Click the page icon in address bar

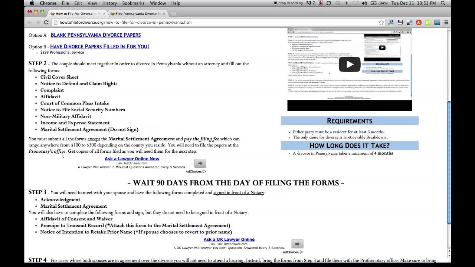(56, 22)
